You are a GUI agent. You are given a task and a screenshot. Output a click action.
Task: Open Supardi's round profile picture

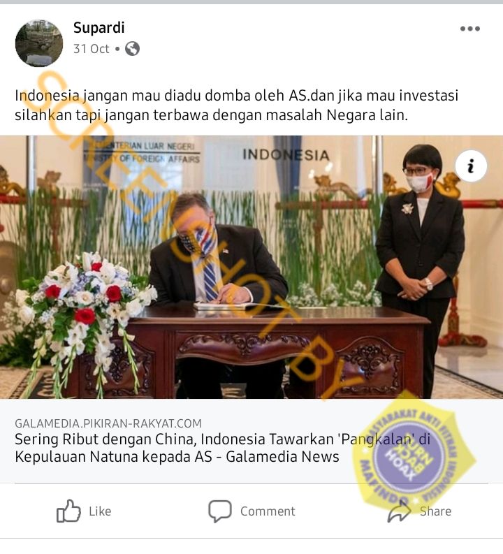pyautogui.click(x=39, y=43)
